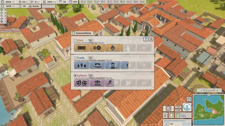Click the handshake counter showing 3/39
The image size is (225, 126).
click(35, 2)
